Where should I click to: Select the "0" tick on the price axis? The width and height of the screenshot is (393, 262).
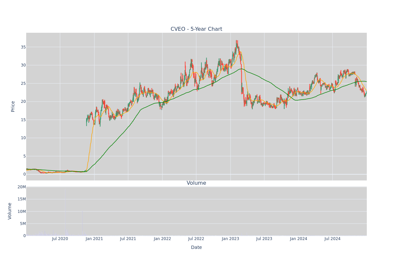tap(25, 174)
